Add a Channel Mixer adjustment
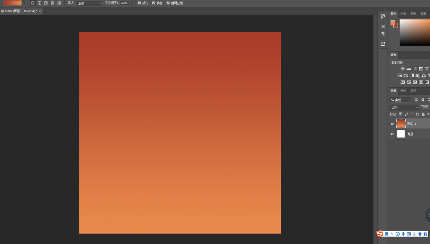The image size is (430, 244). [424, 75]
